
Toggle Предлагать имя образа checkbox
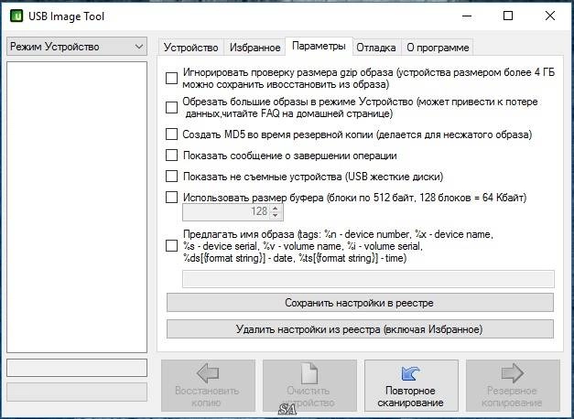(x=171, y=246)
